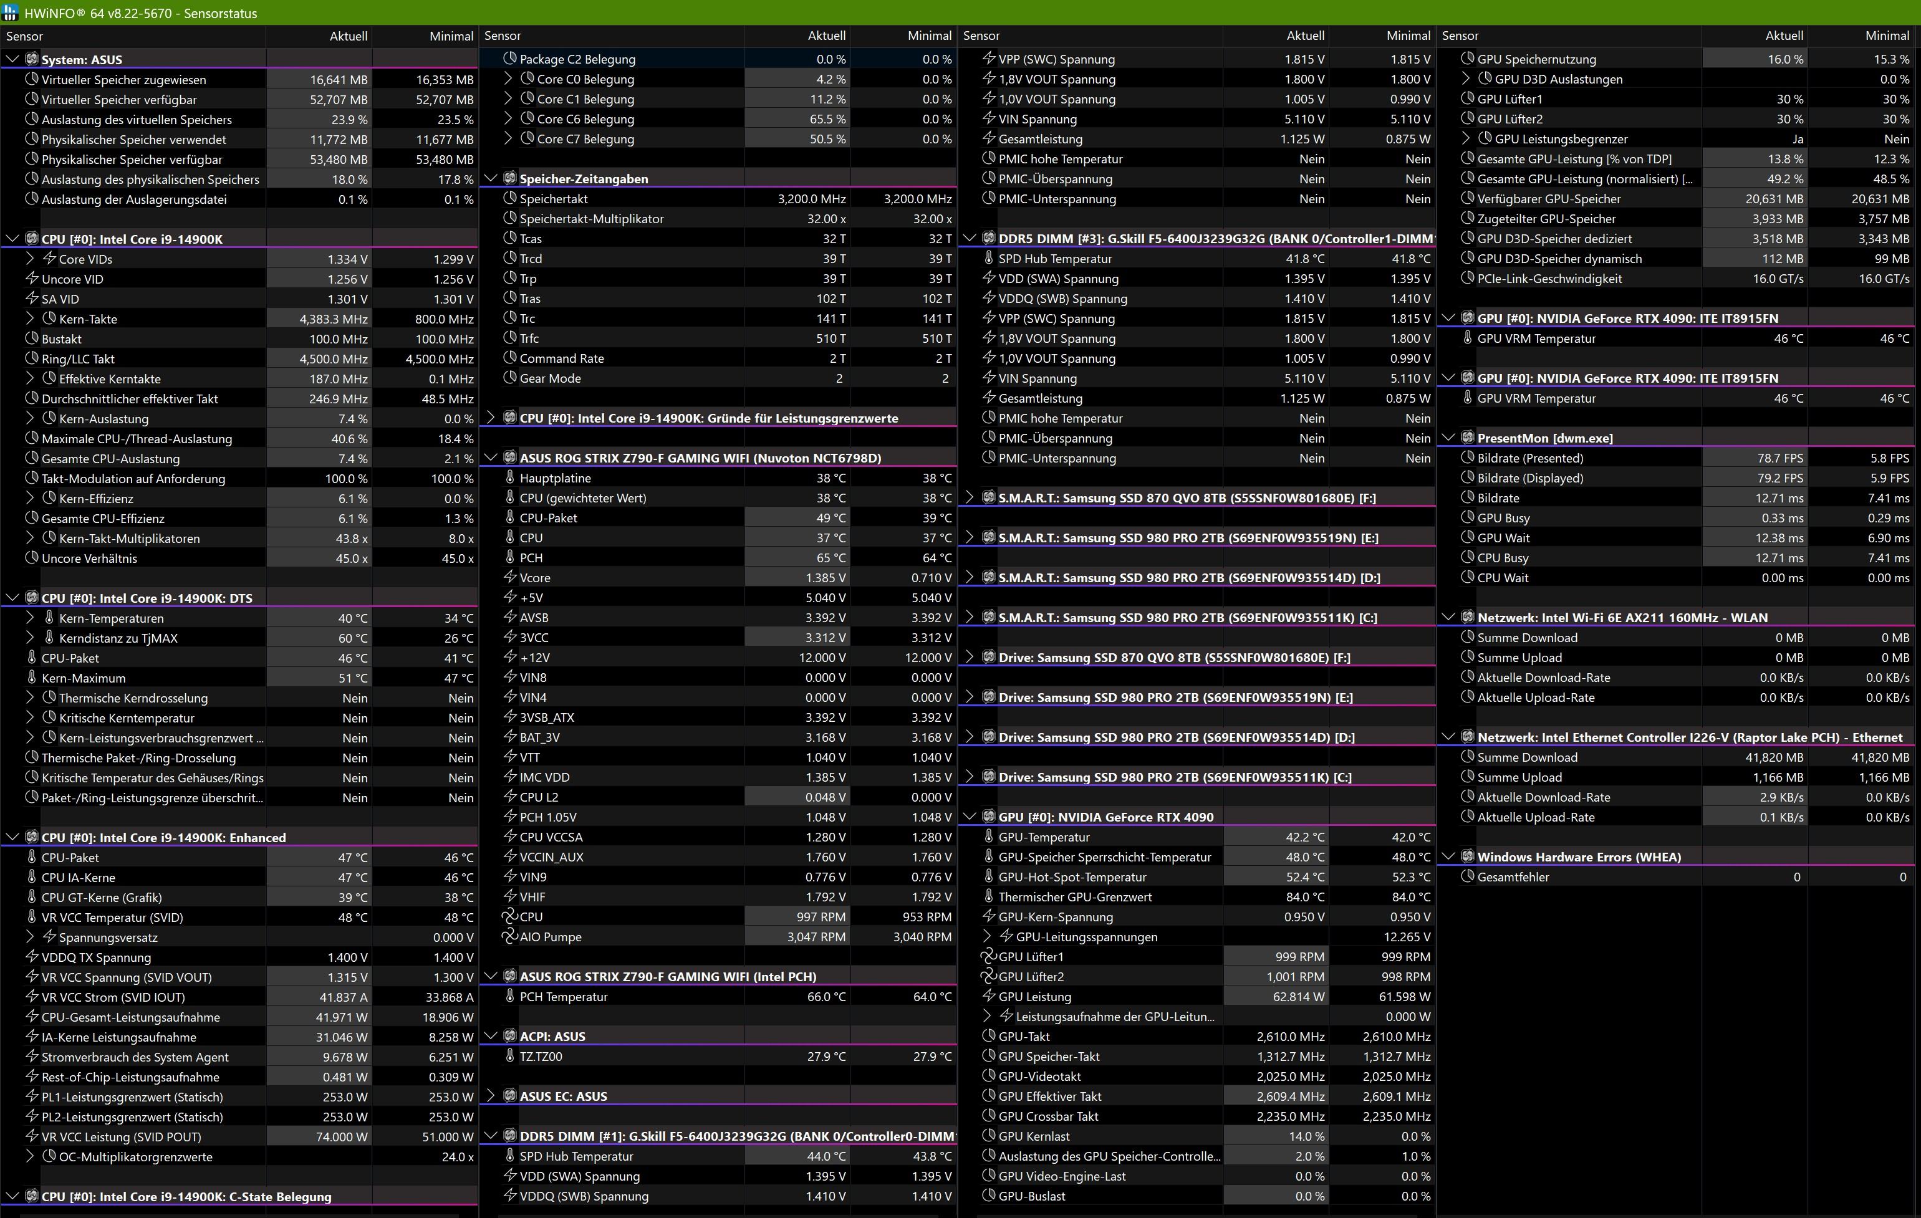The width and height of the screenshot is (1921, 1218).
Task: Select the Physikalischer Speicher verwendet row
Action: point(239,139)
